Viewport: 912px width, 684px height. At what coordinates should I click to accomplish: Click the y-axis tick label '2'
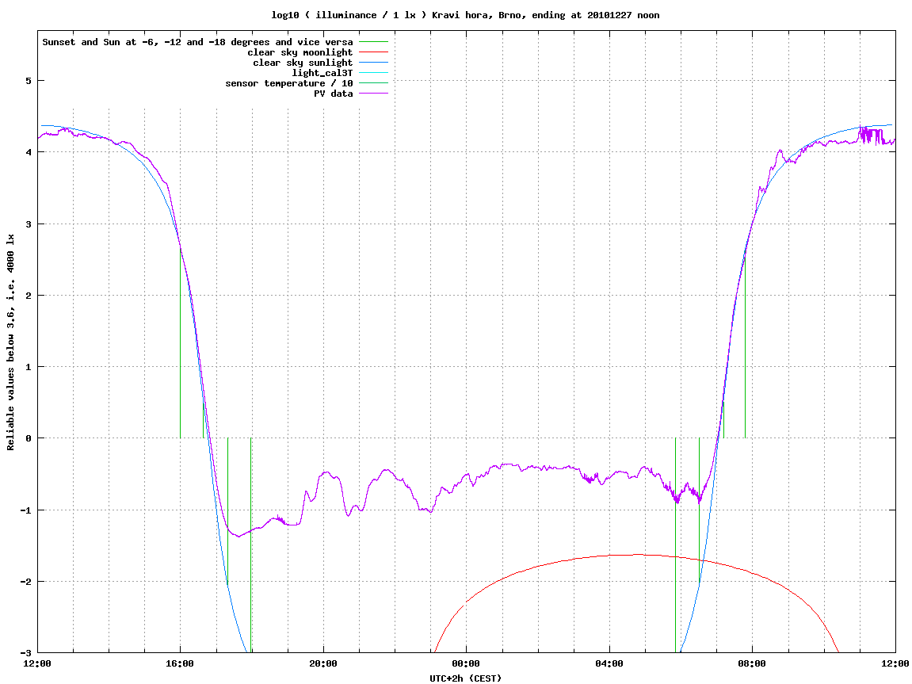[28, 296]
